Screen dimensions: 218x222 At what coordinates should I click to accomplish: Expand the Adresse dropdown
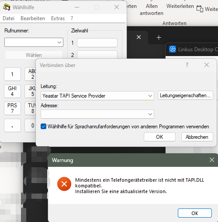tap(150, 114)
